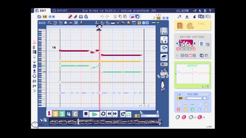The width and height of the screenshot is (246, 138).
Task: Next rhythm pattern right arrow
Action: pos(195,43)
